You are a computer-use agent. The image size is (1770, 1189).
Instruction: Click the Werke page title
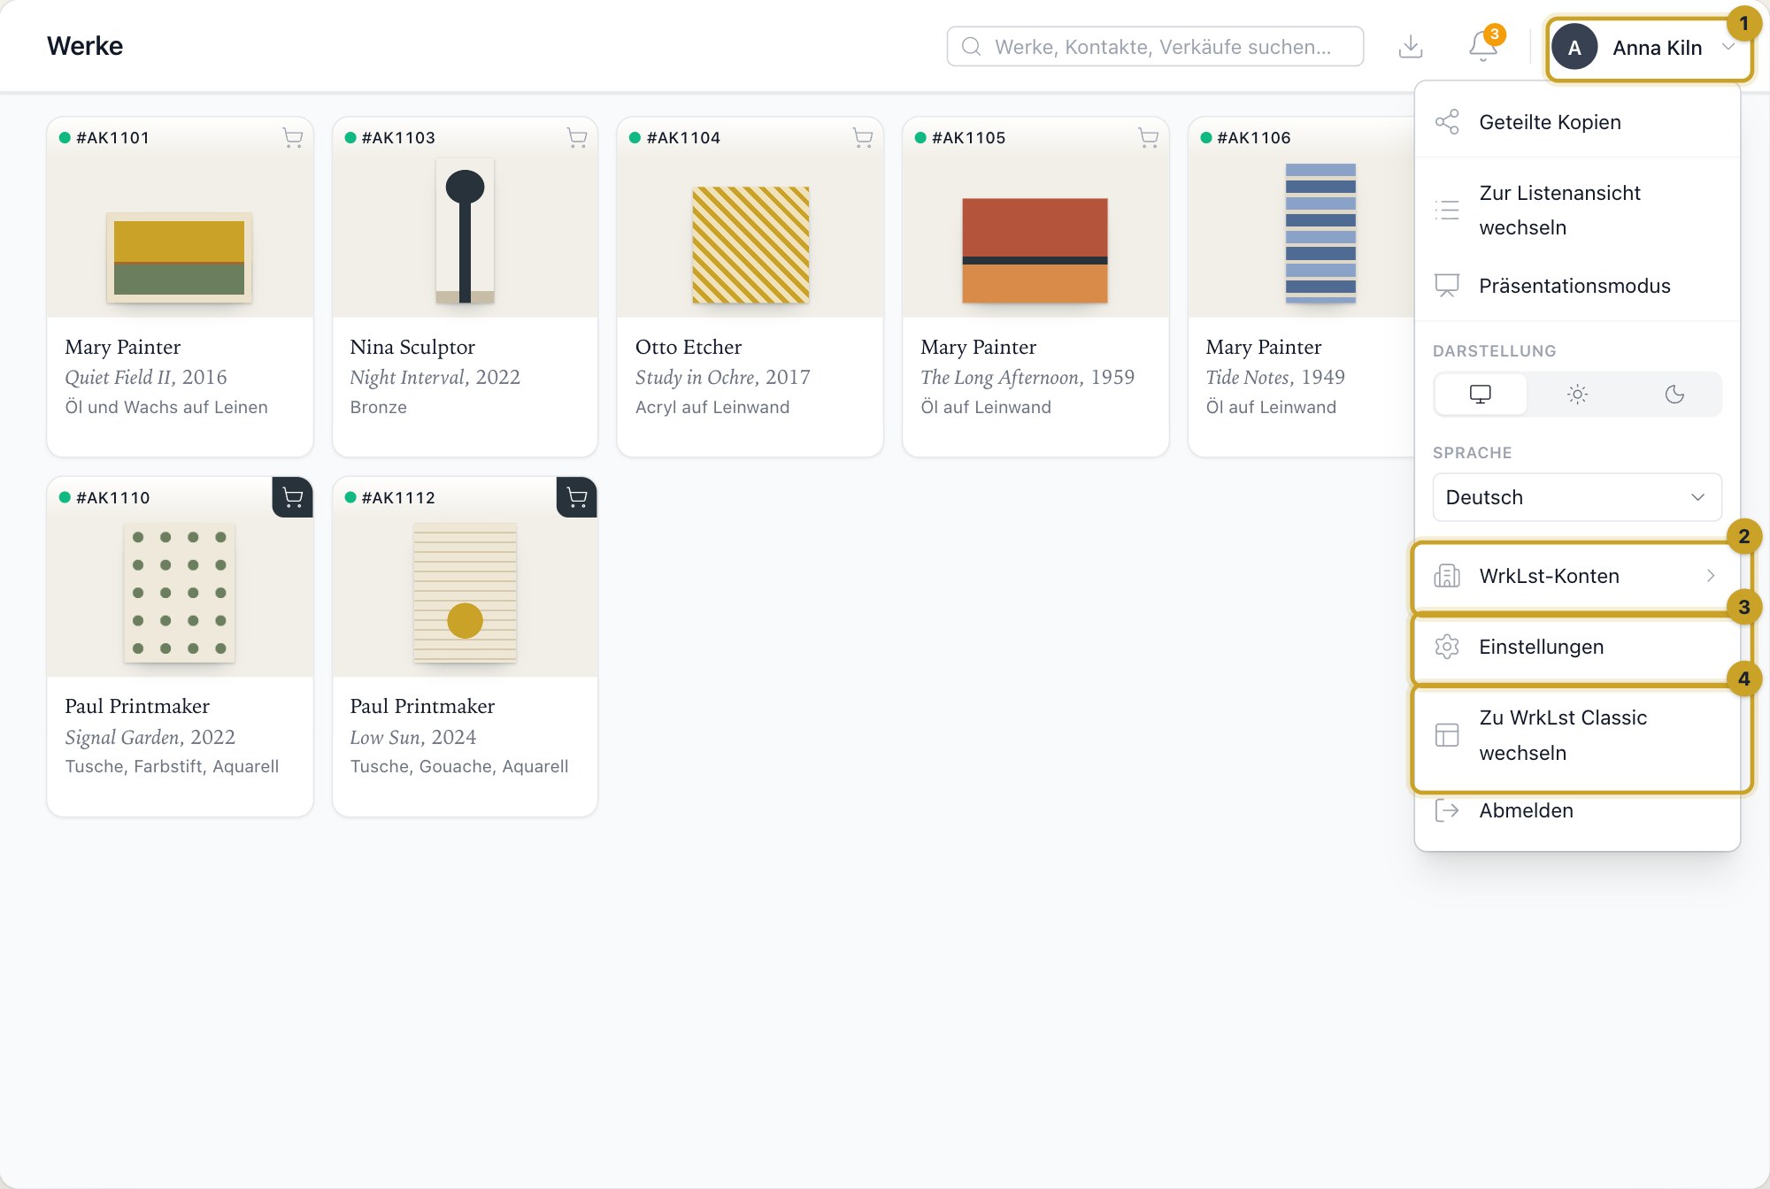(85, 46)
